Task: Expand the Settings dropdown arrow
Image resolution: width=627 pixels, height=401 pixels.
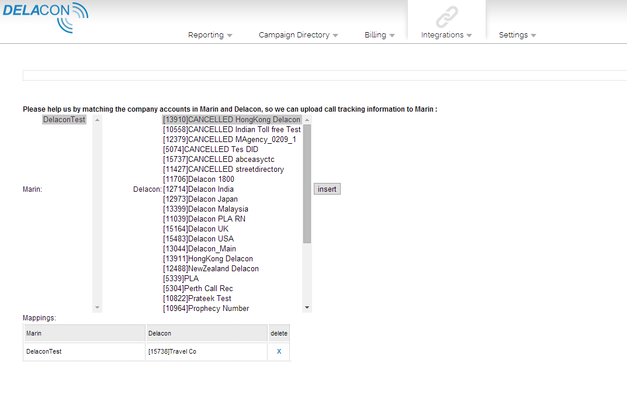Action: click(x=534, y=36)
